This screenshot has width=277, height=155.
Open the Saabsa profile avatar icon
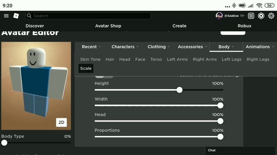click(x=219, y=16)
